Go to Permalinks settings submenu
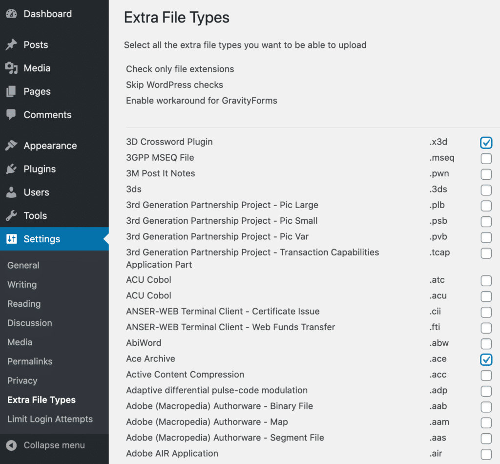The width and height of the screenshot is (500, 464). [30, 361]
